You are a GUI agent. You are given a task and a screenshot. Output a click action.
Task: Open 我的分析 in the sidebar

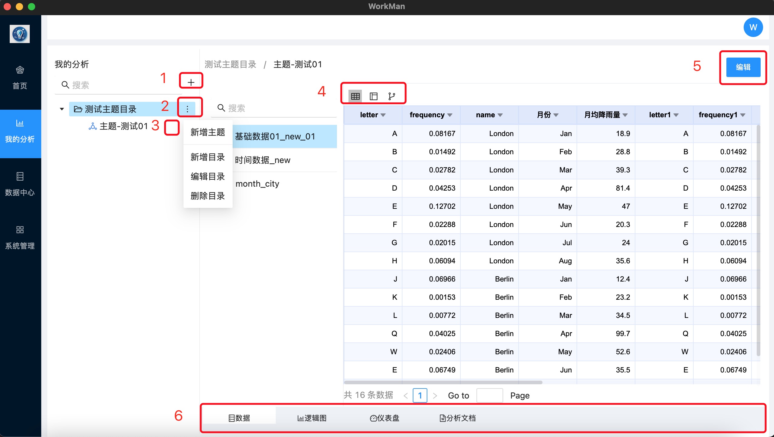pyautogui.click(x=20, y=134)
